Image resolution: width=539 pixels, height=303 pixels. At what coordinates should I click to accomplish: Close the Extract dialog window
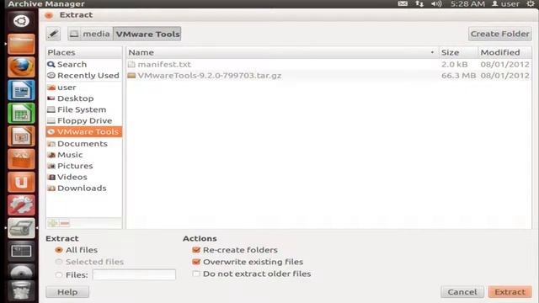[49, 15]
